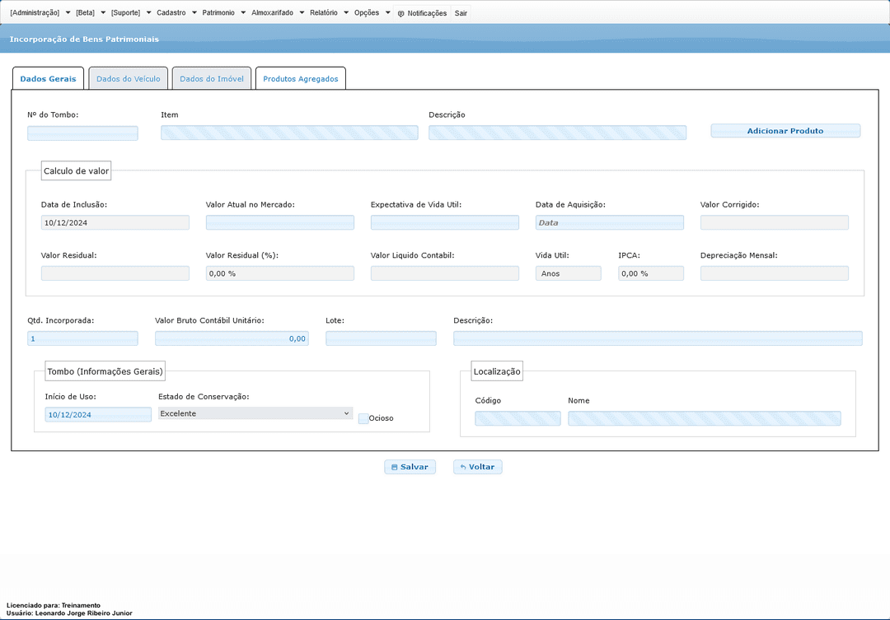890x620 pixels.
Task: Expand the Almoxarifado menu arrow
Action: 302,12
